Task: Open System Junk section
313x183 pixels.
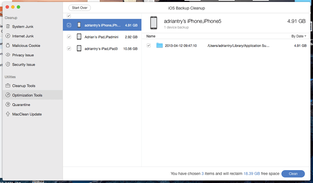Action: click(32, 27)
